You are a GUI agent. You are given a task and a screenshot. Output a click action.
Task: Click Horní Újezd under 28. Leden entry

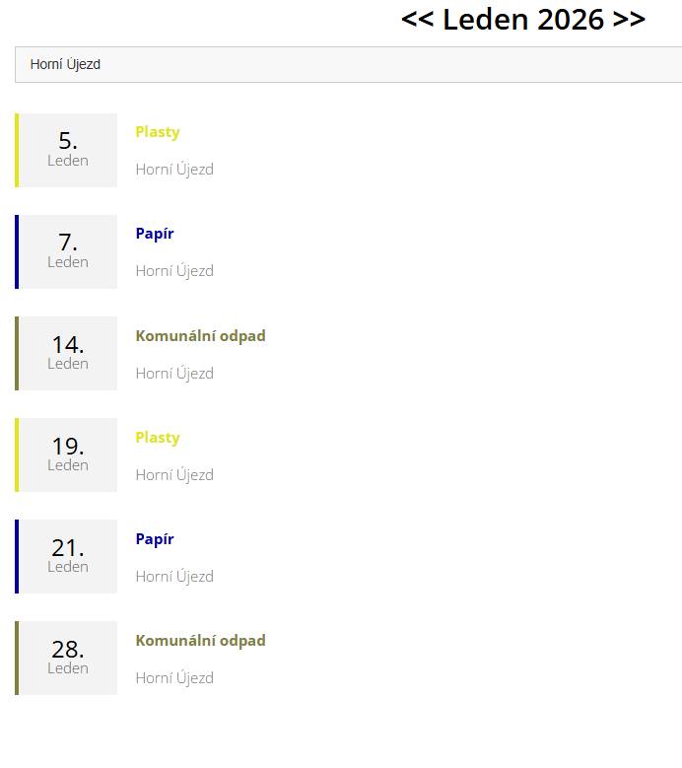coord(174,678)
